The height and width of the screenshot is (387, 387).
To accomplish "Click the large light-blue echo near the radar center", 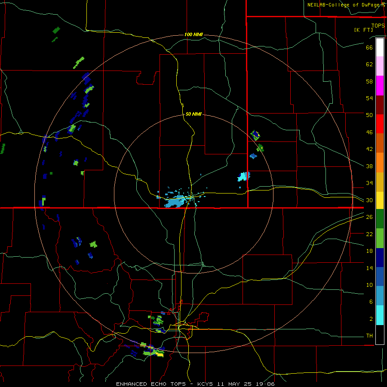I will pos(175,201).
